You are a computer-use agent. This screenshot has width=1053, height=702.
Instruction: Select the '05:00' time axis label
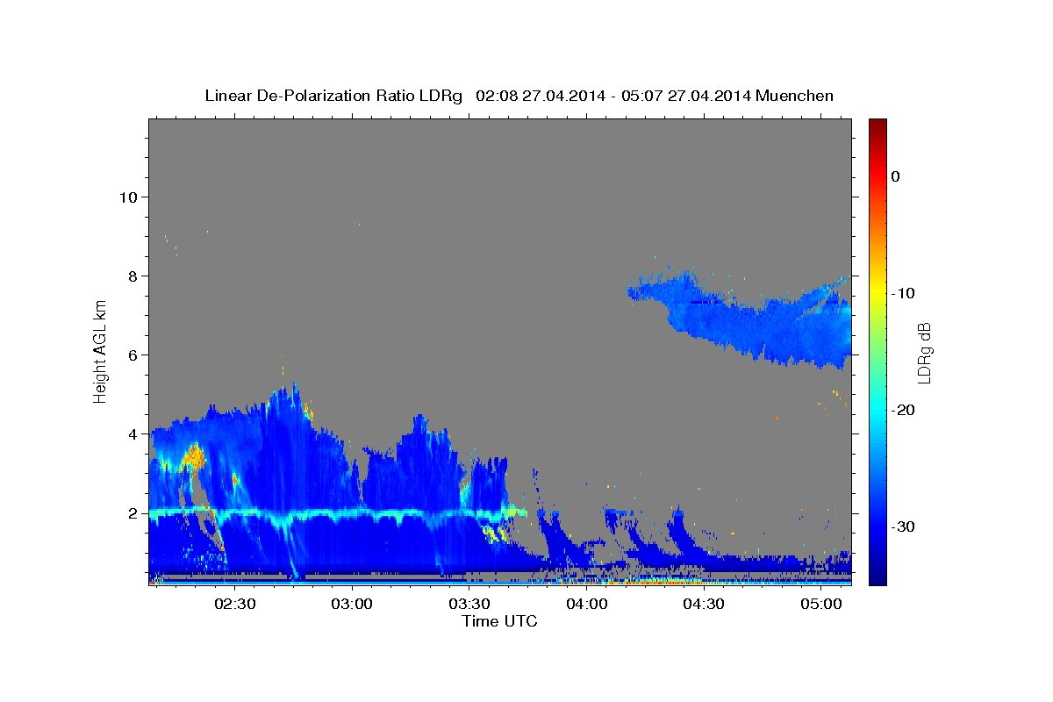[821, 604]
